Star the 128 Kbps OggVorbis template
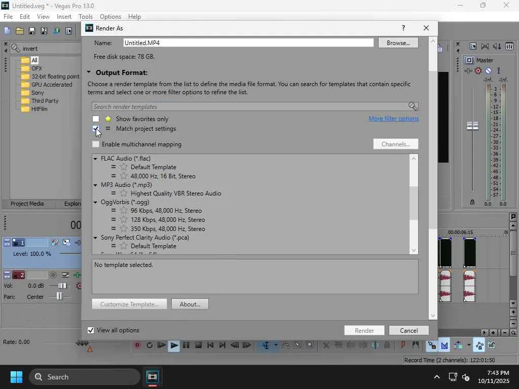The height and width of the screenshot is (389, 519). 124,220
